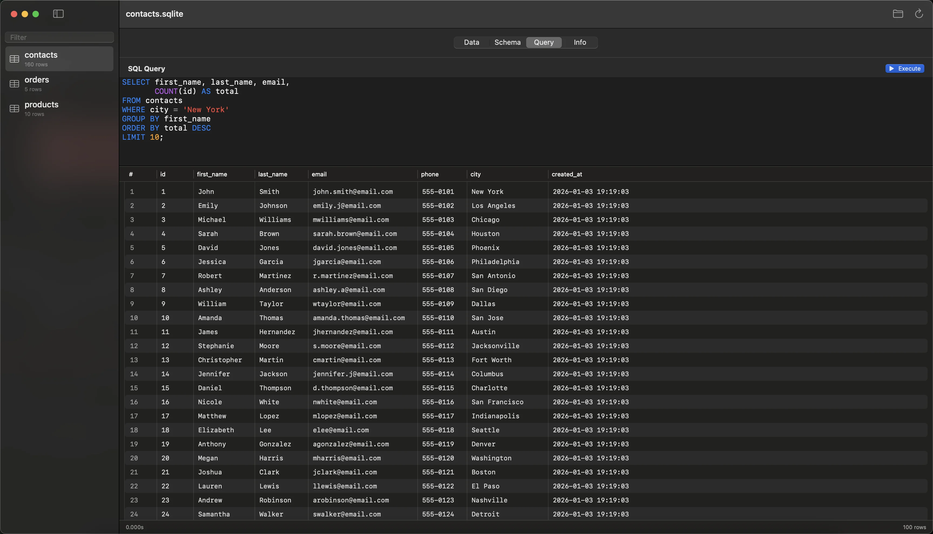Toggle the sidebar panel icon
The width and height of the screenshot is (933, 534).
coord(58,14)
